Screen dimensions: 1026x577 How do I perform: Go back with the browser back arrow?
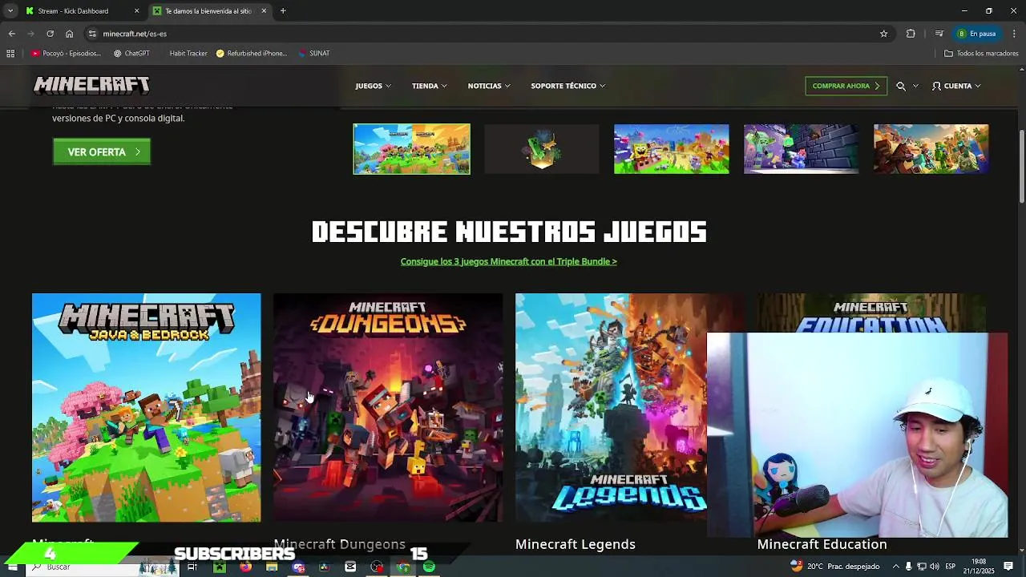point(12,34)
